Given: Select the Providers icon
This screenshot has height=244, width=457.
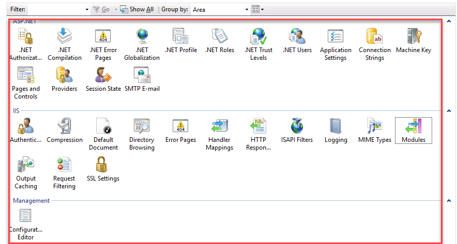Looking at the screenshot, I should (64, 79).
